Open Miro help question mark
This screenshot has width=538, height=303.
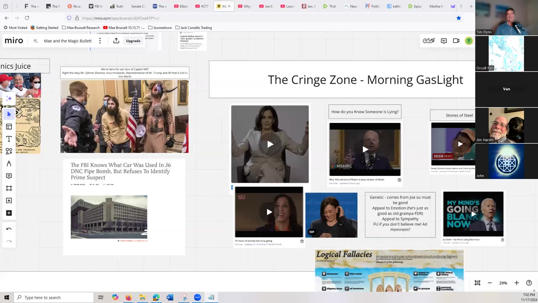pyautogui.click(x=529, y=283)
